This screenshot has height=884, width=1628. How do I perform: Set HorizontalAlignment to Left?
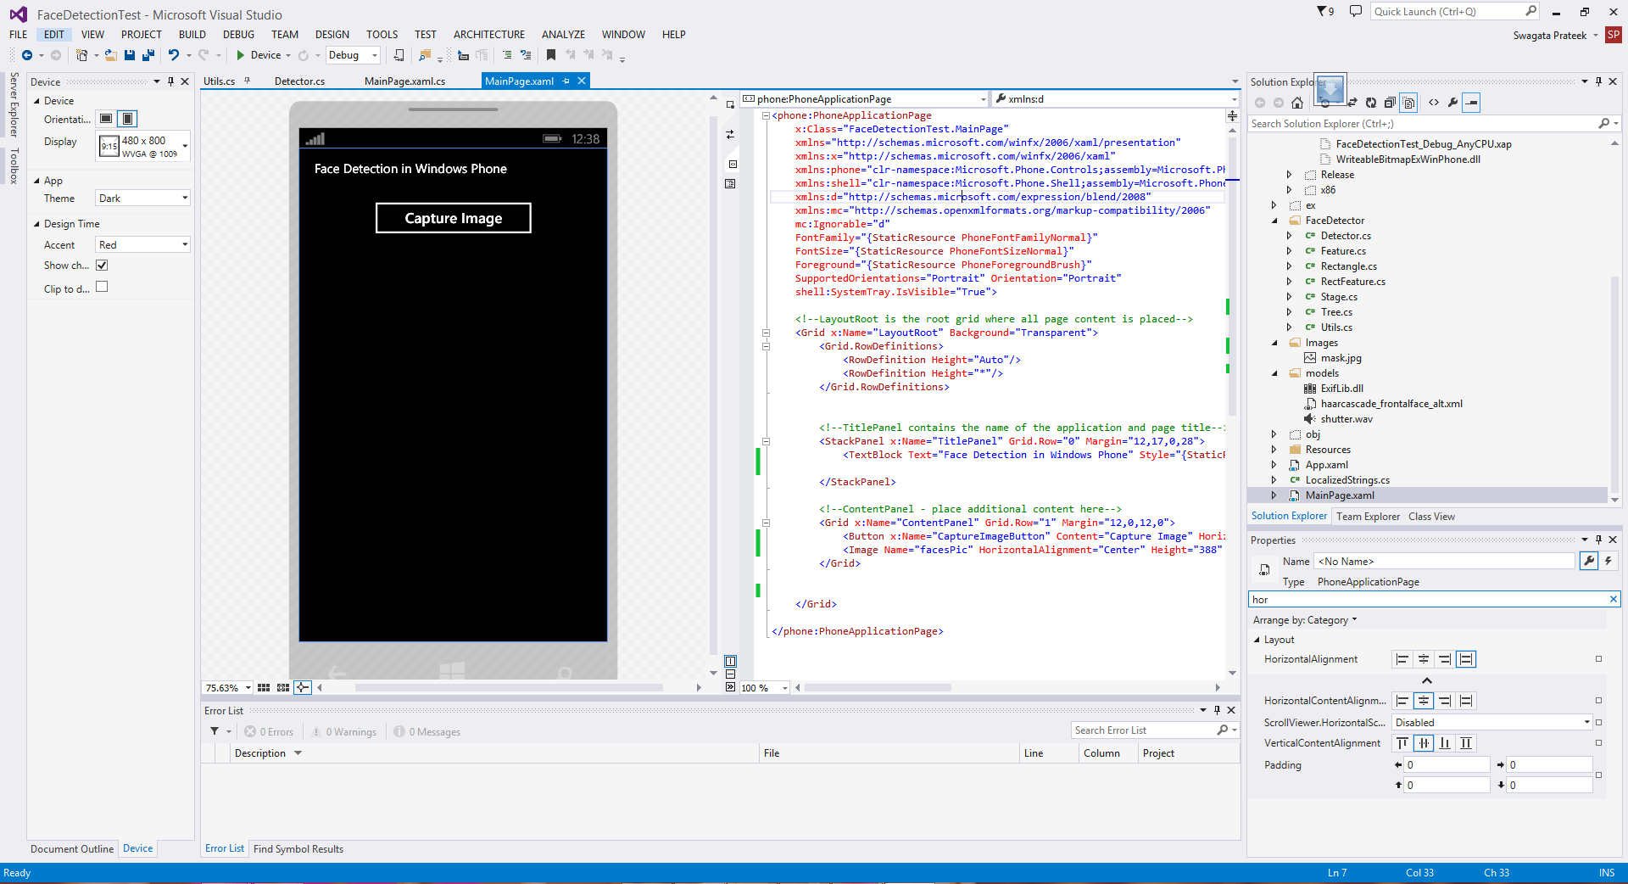1402,659
